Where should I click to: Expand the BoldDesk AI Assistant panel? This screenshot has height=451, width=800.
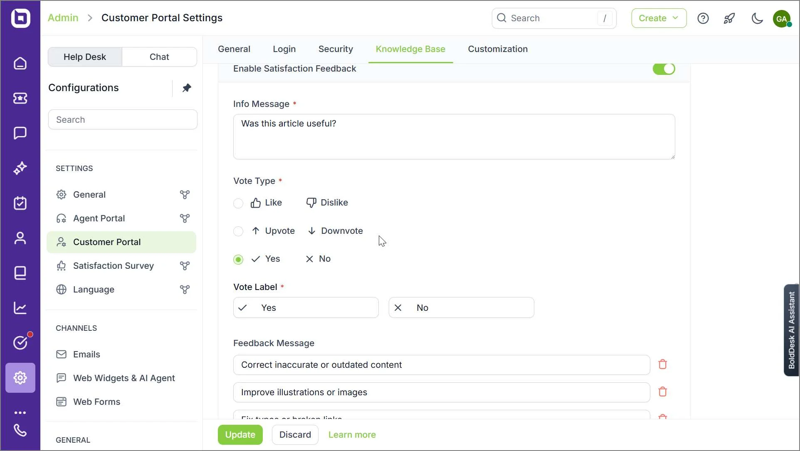tap(791, 330)
